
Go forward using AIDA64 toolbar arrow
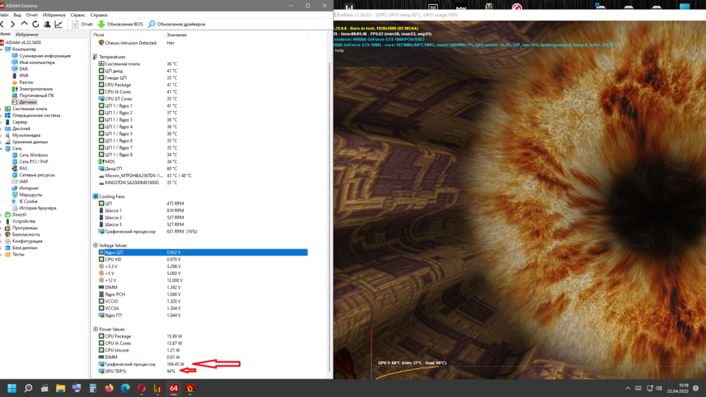coord(12,24)
